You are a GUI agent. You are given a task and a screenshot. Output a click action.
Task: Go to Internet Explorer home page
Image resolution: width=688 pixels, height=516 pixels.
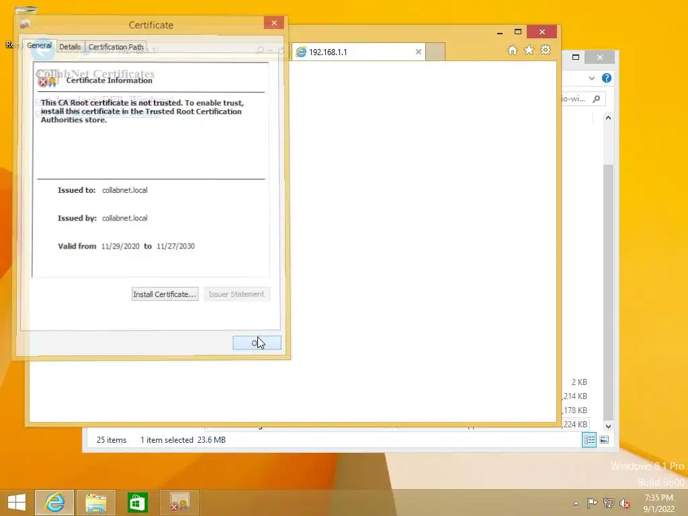[512, 50]
